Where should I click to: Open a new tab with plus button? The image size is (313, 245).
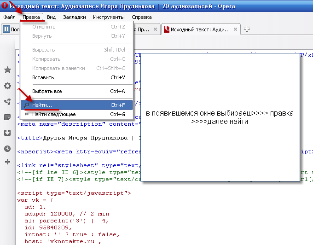[x=247, y=29]
